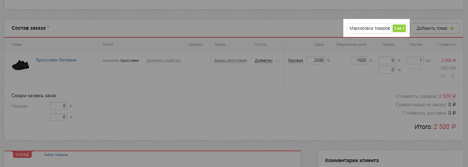The width and height of the screenshot is (468, 167).
Task: Click the purchase price field showing 1000
Action: pyautogui.click(x=359, y=60)
